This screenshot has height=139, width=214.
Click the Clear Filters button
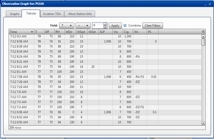(x=152, y=26)
